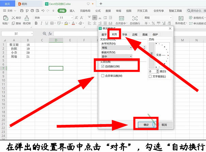The image size is (206, 152).
Task: Align cell content to top
Action: [89, 17]
